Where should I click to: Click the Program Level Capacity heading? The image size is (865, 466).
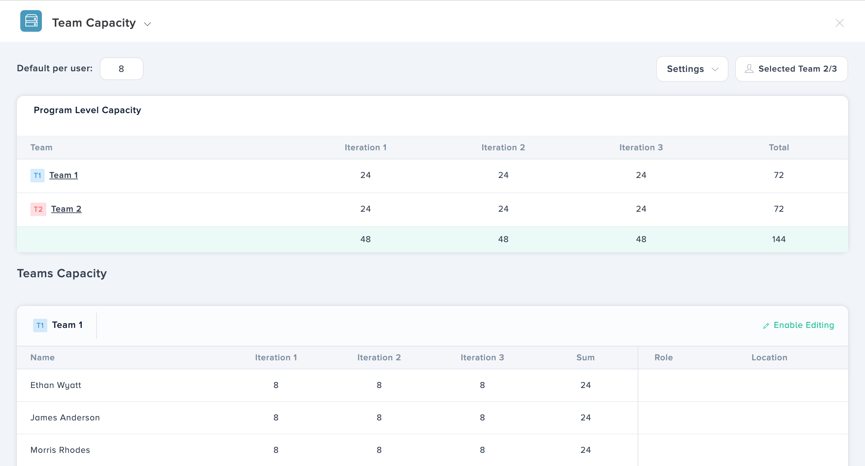(88, 110)
